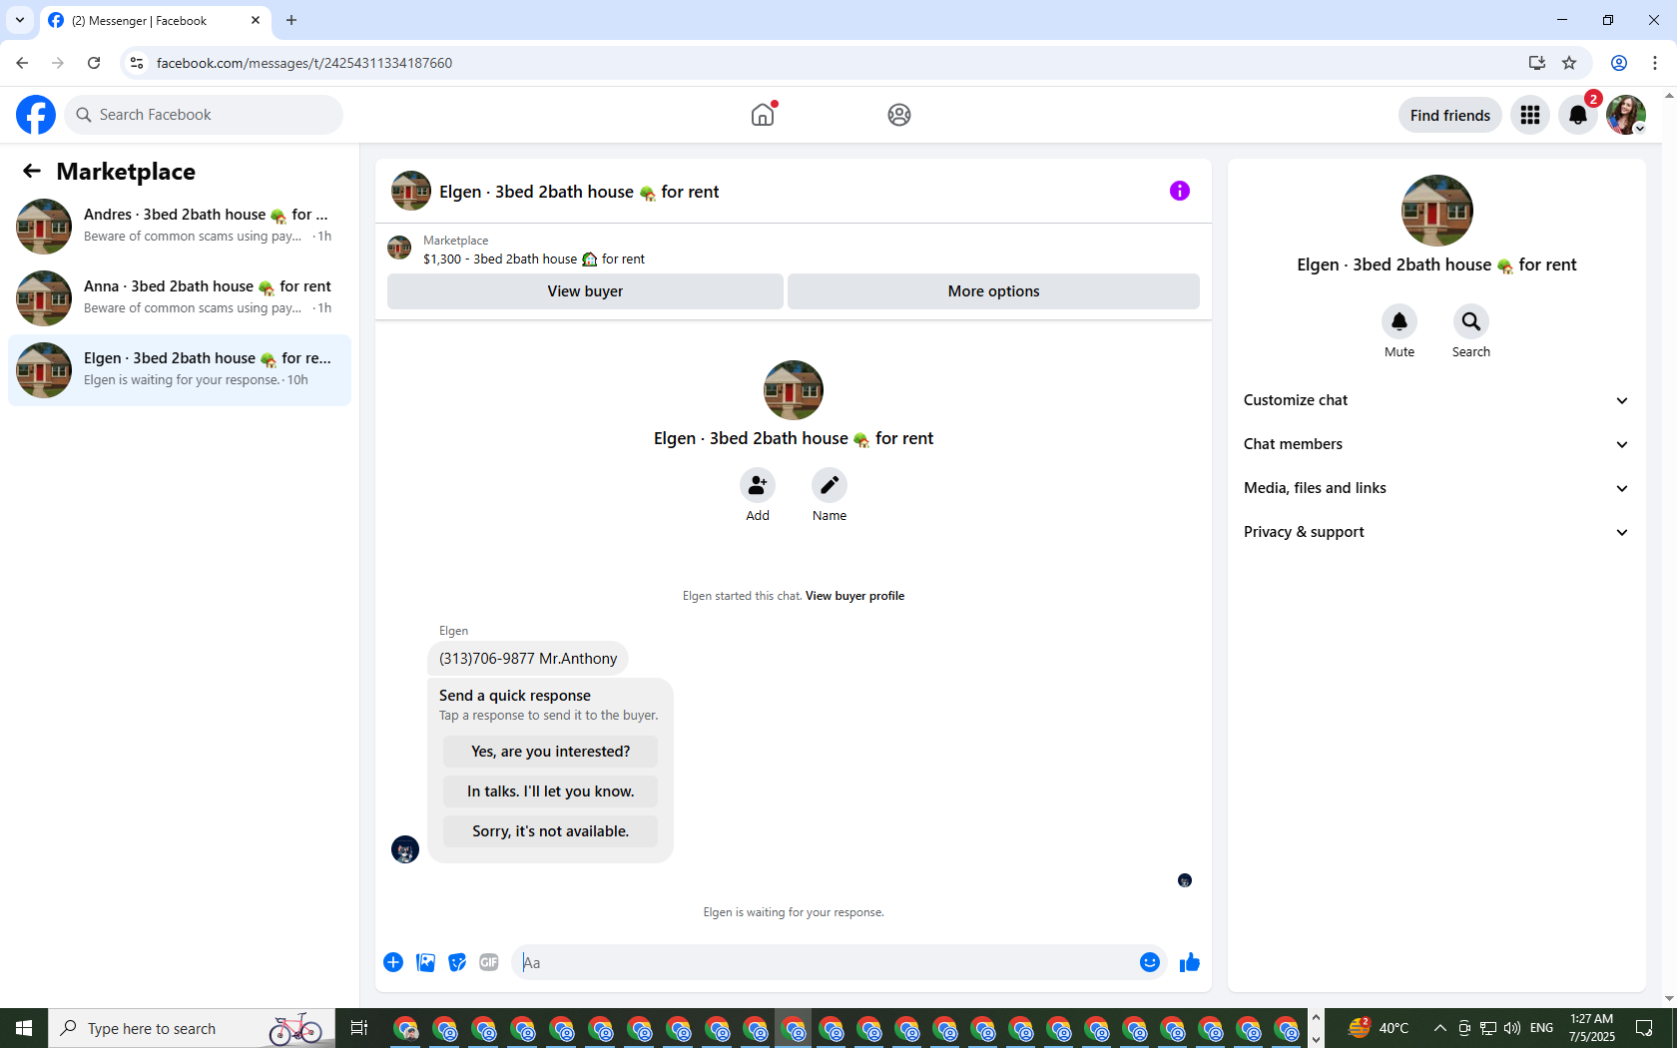Open conversation information purple icon
The width and height of the screenshot is (1677, 1048).
point(1180,191)
